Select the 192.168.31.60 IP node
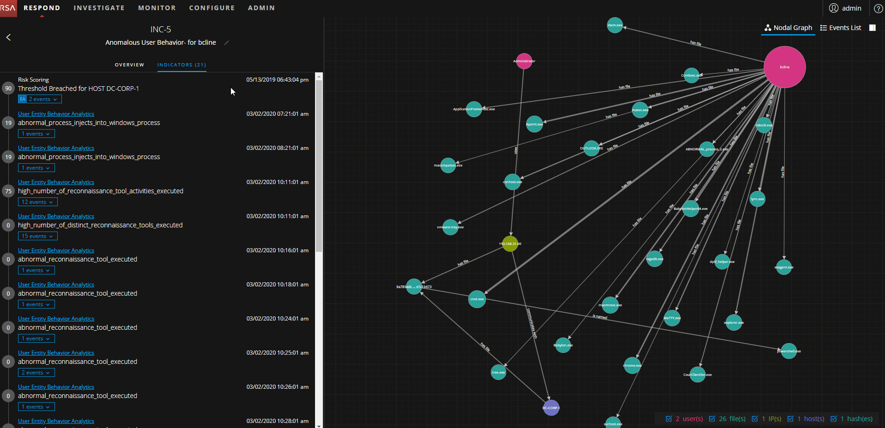 (510, 244)
